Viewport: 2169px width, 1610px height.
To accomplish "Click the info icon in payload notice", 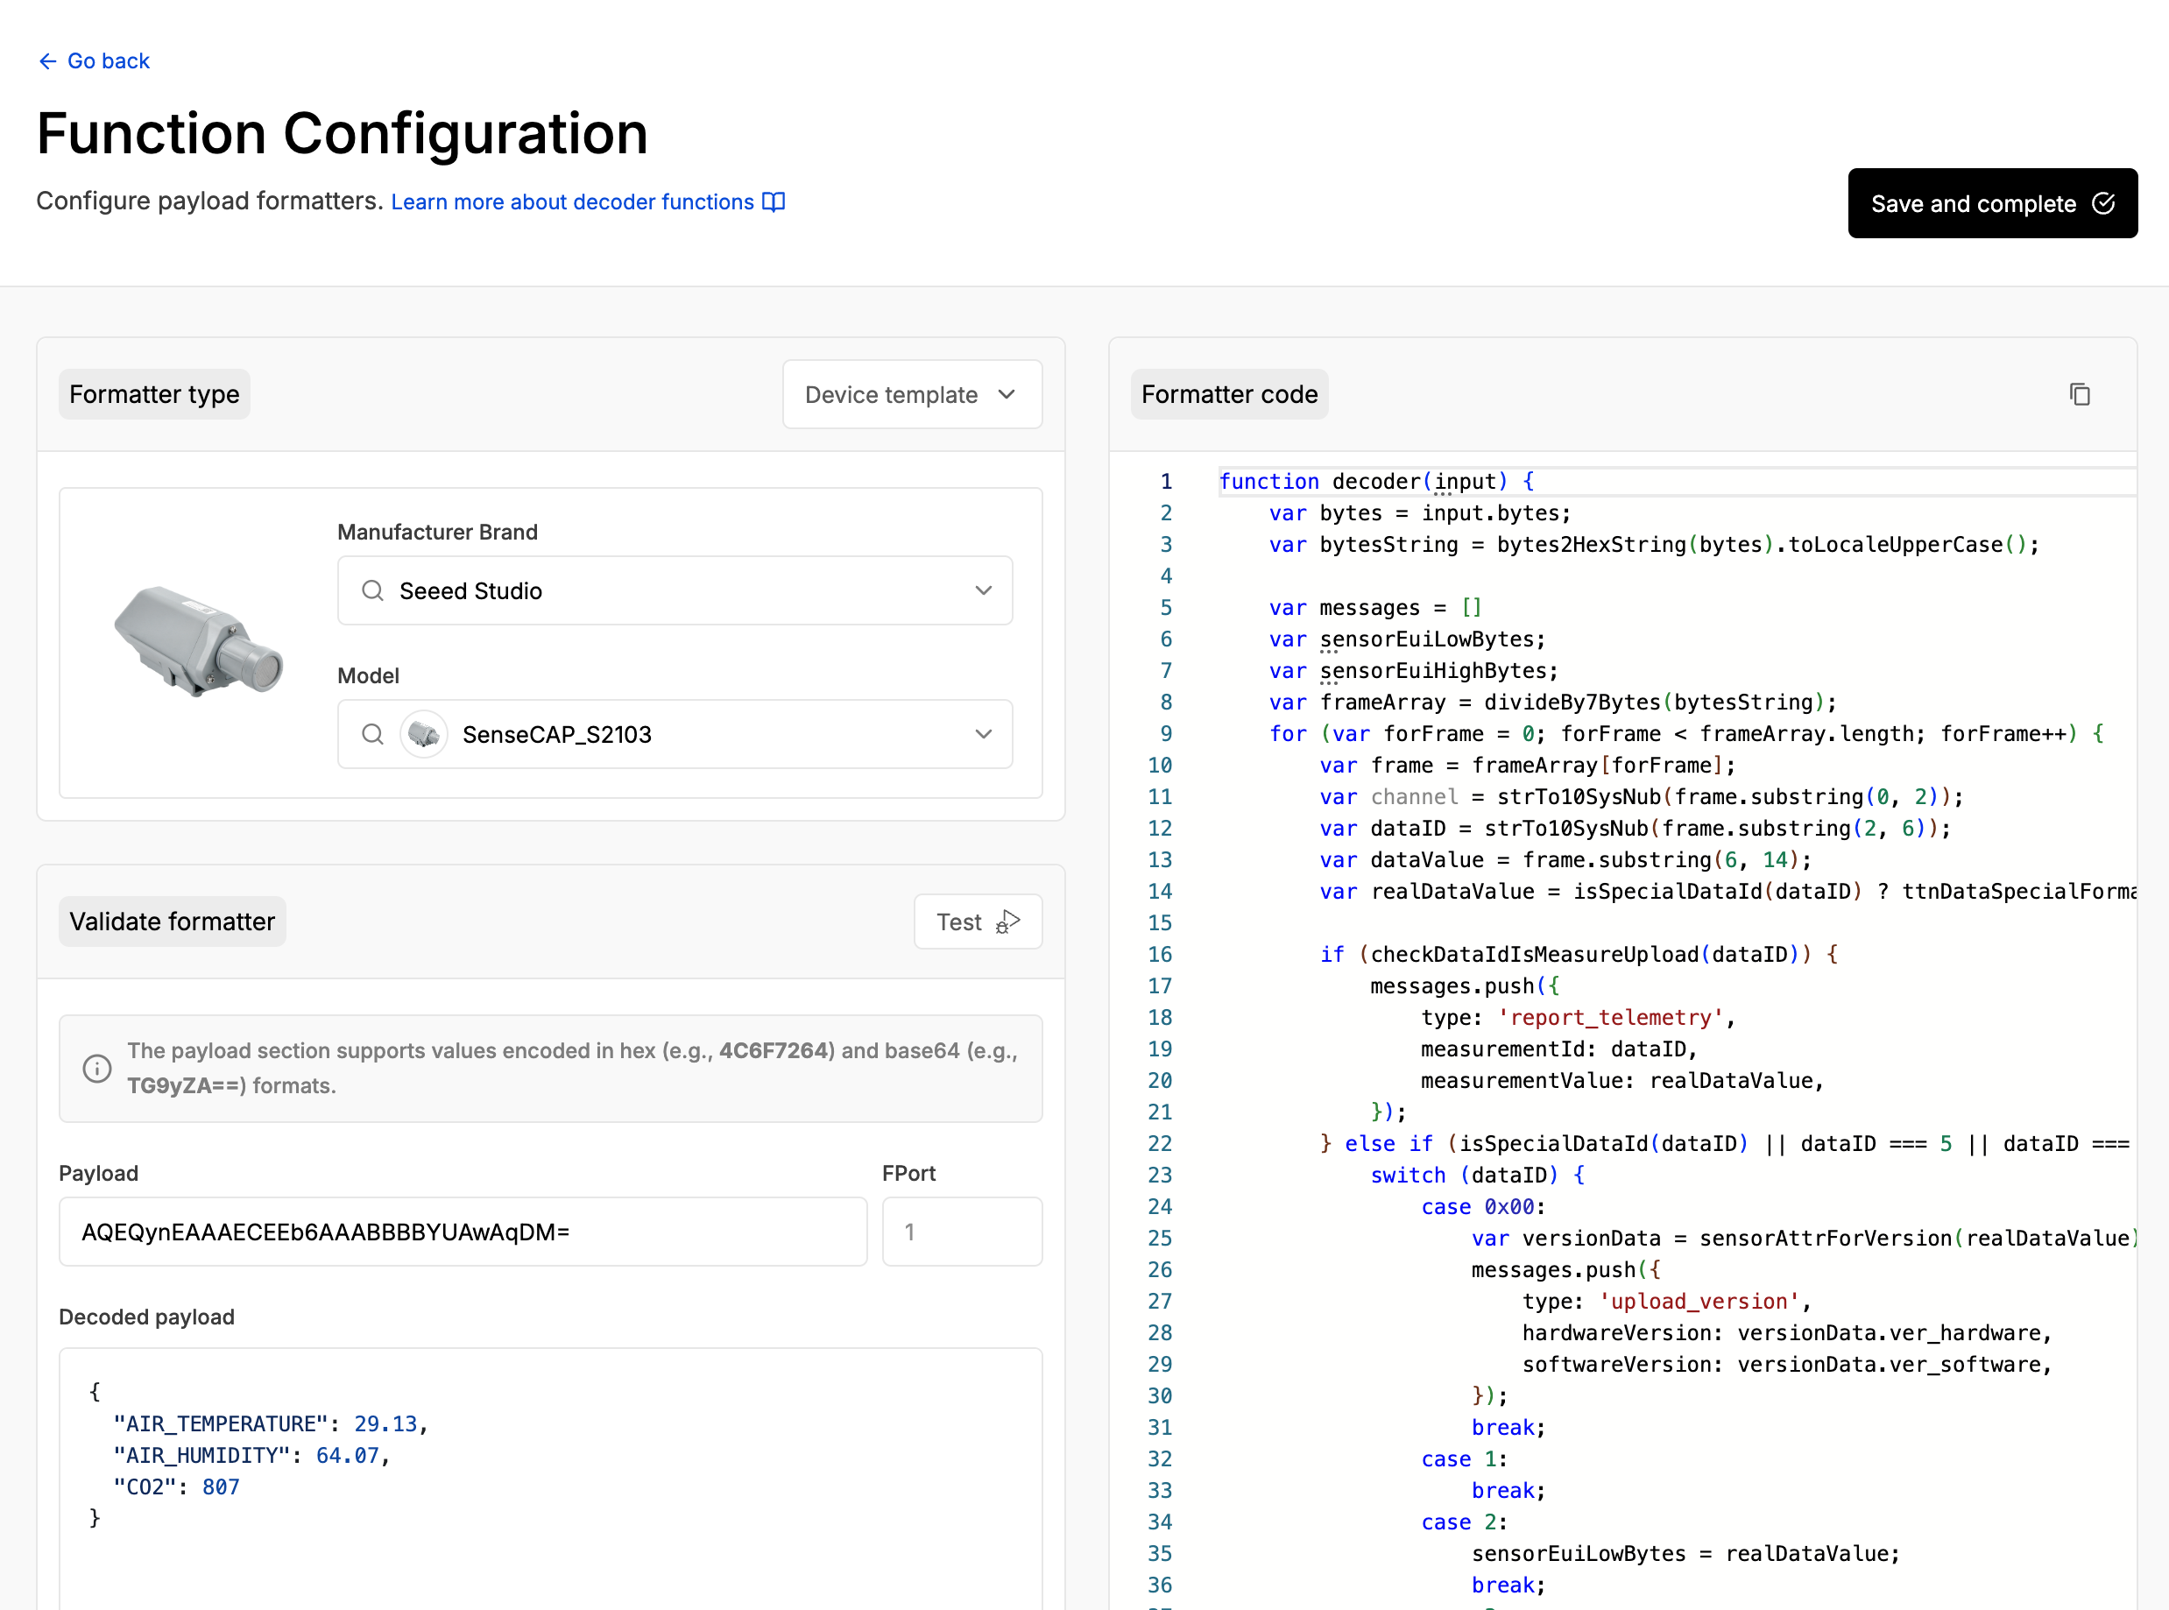I will [96, 1068].
